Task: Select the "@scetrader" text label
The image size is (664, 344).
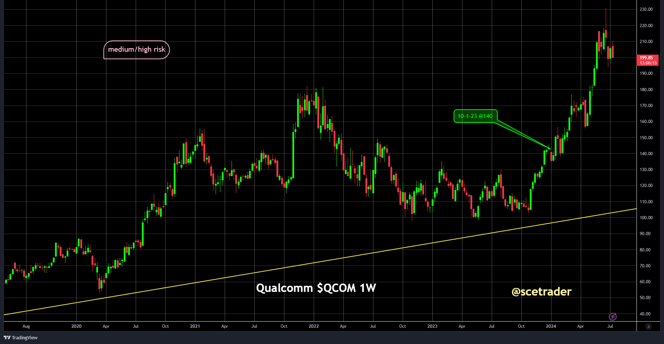Action: pos(541,292)
